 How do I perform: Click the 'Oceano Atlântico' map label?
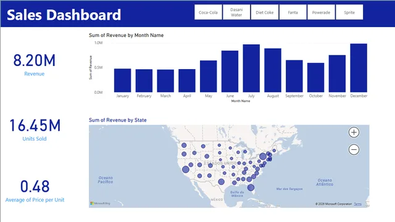pyautogui.click(x=325, y=183)
